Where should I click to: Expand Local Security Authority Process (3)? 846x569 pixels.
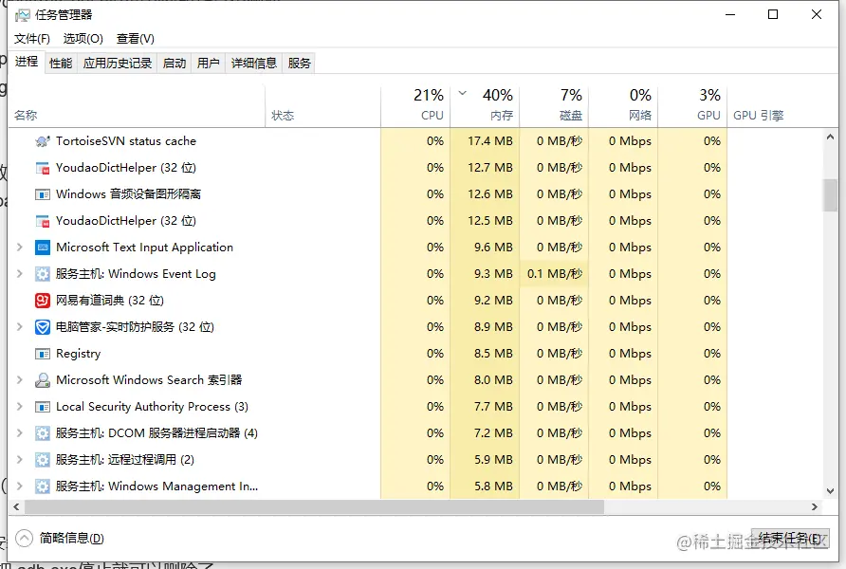pos(20,406)
